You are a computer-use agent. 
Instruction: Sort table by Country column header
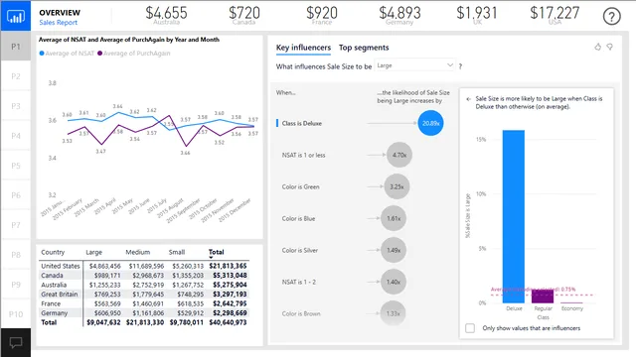click(x=53, y=252)
